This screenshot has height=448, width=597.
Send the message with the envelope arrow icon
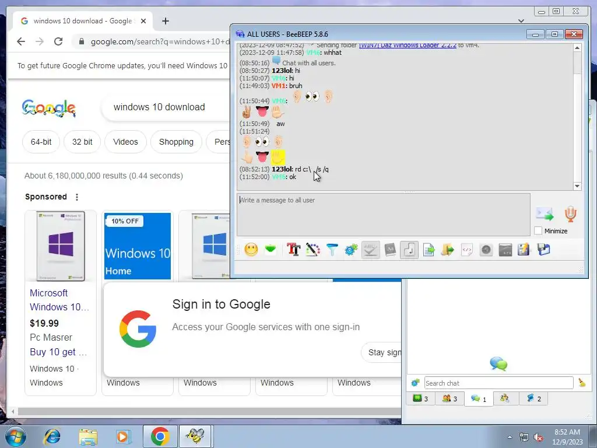(545, 213)
